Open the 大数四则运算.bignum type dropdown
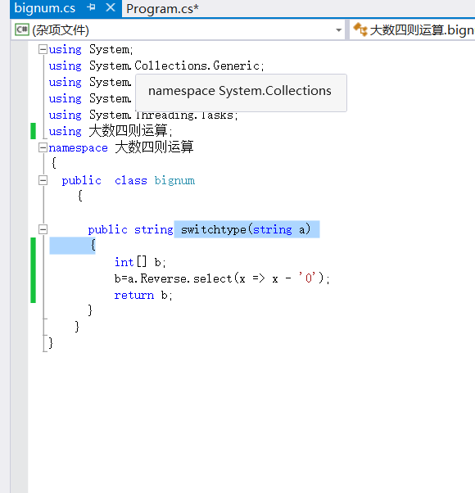Image resolution: width=475 pixels, height=493 pixels. pos(413,30)
